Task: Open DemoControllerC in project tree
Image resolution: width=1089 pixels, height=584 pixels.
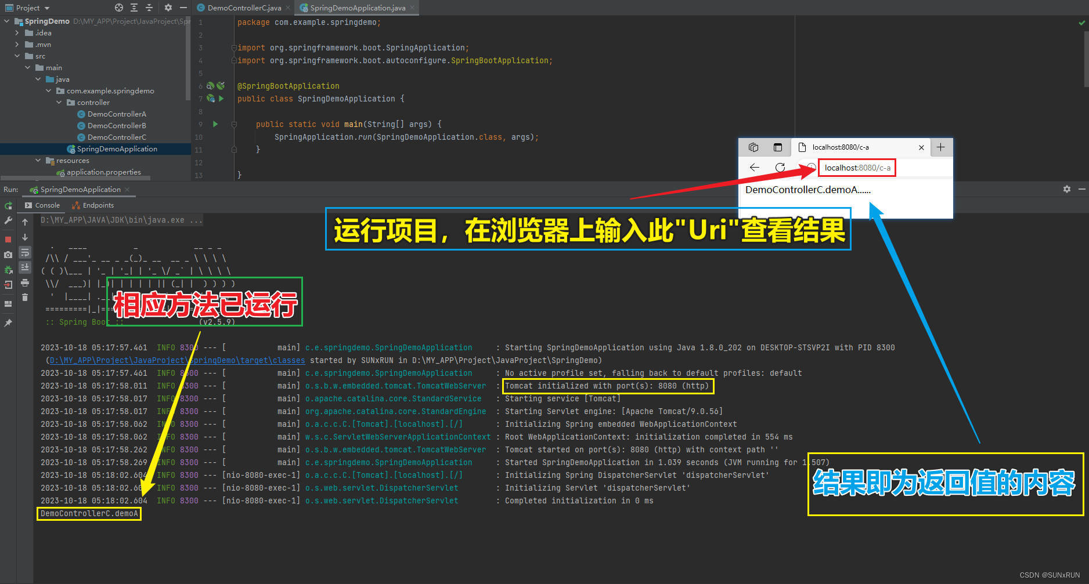Action: (x=111, y=137)
